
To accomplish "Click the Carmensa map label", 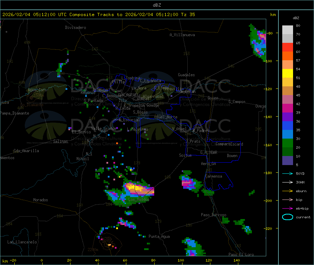I will pyautogui.click(x=214, y=176).
